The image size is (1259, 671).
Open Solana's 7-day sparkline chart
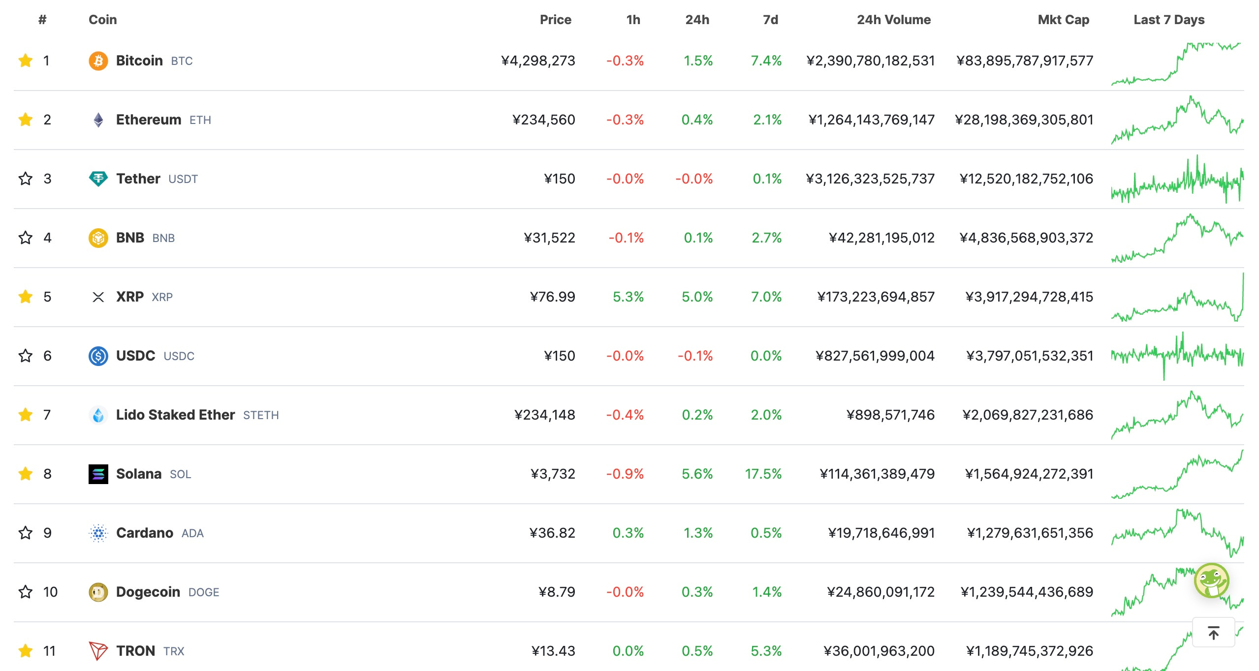click(1177, 474)
